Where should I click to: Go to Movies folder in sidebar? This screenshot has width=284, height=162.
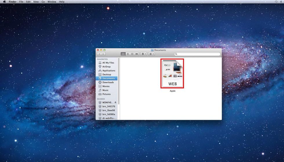click(106, 86)
